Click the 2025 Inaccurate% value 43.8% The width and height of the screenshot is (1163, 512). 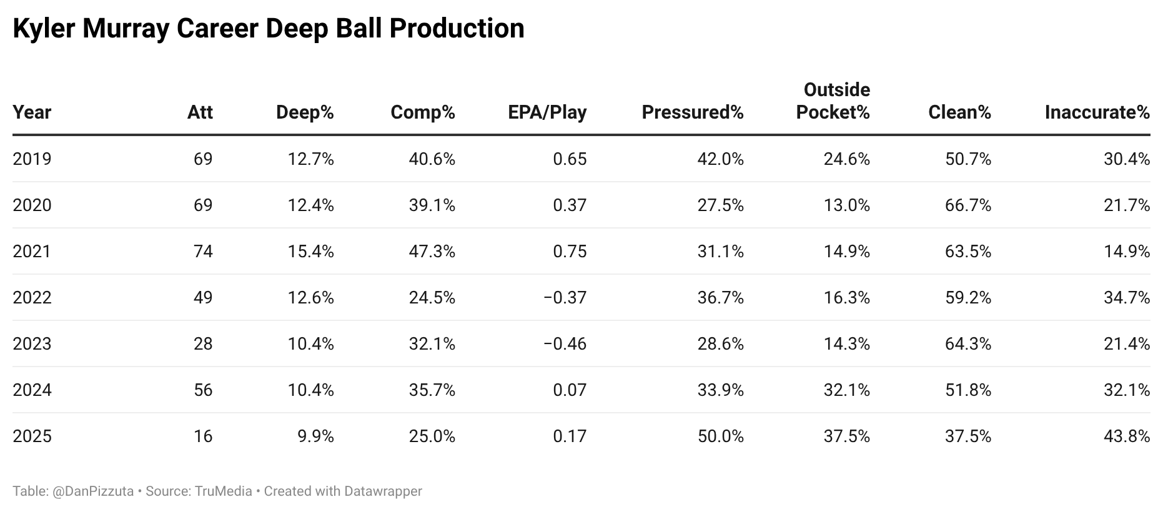(x=1127, y=436)
